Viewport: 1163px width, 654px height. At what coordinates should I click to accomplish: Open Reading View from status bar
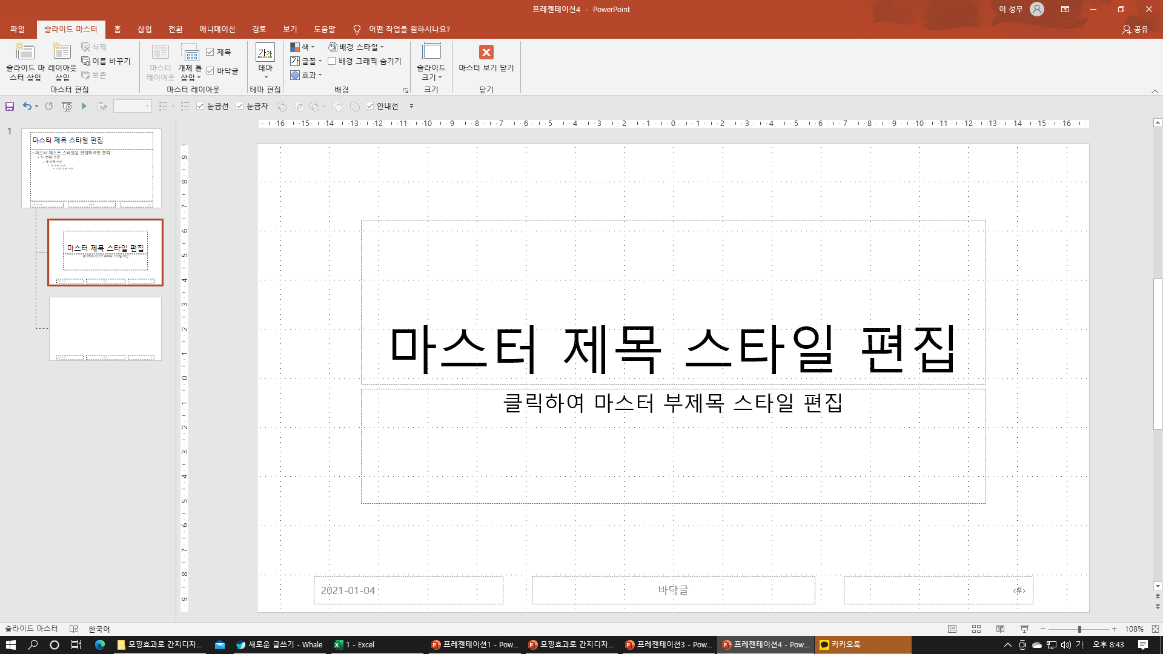coord(1000,629)
